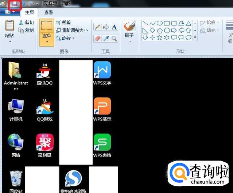Click the Brushes (刷子) icon

[129, 26]
